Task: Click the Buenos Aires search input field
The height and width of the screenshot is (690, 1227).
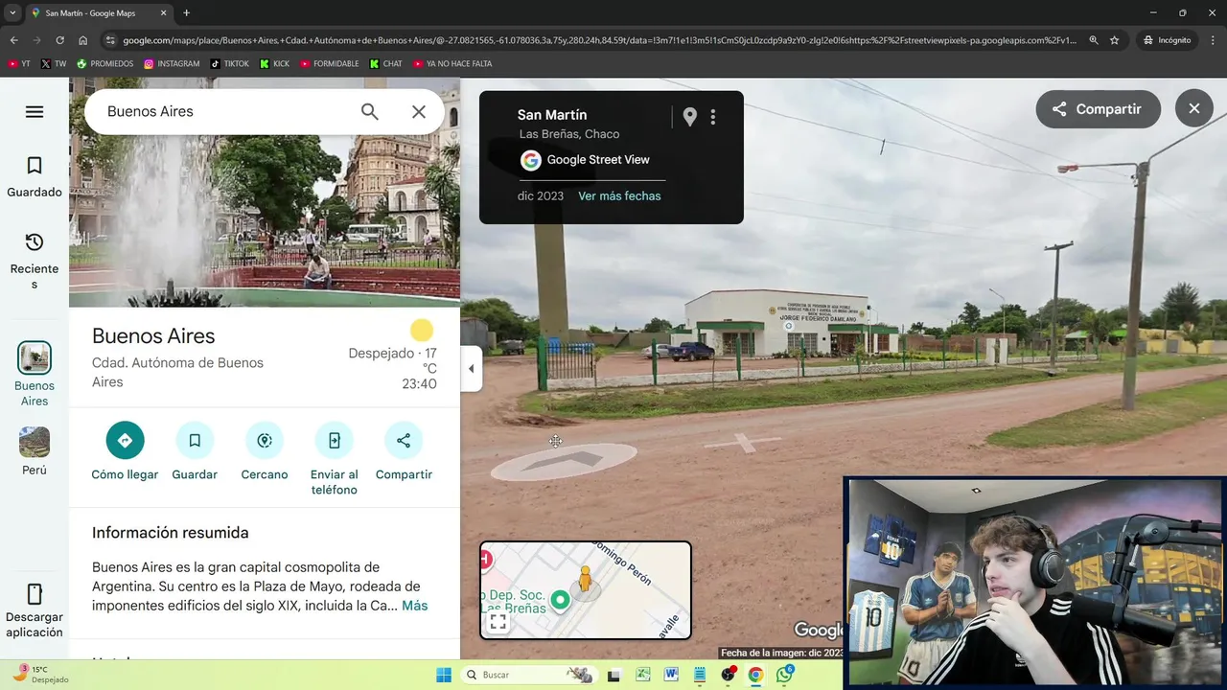Action: point(220,112)
